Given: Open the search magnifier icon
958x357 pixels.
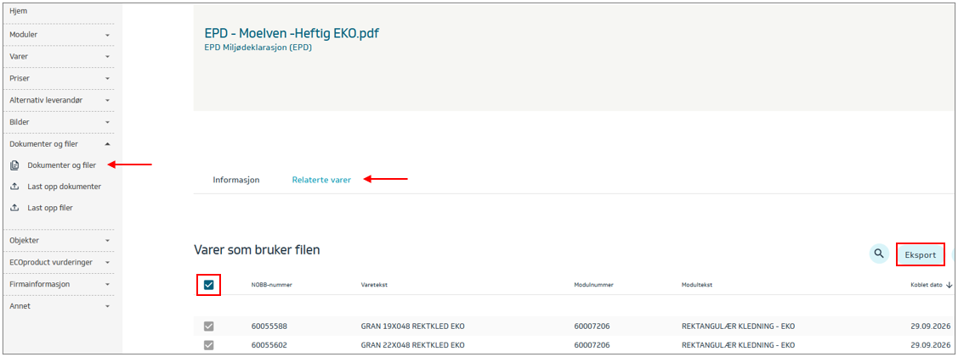Looking at the screenshot, I should pyautogui.click(x=879, y=254).
